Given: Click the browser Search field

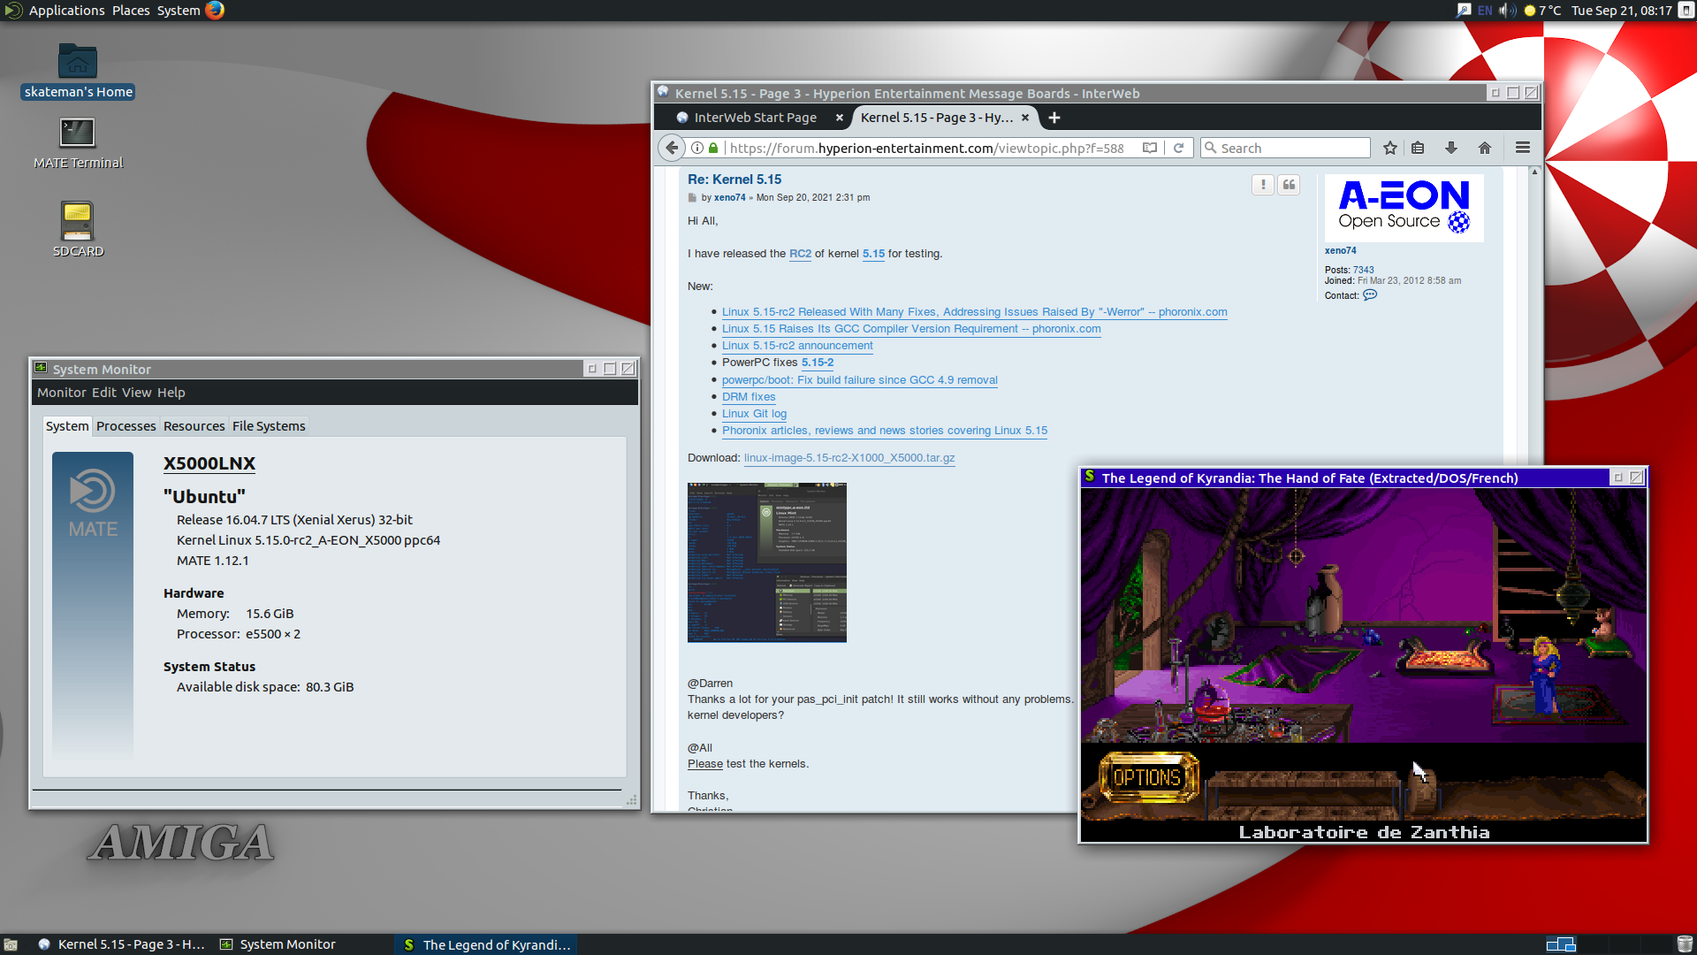Looking at the screenshot, I should (x=1286, y=148).
